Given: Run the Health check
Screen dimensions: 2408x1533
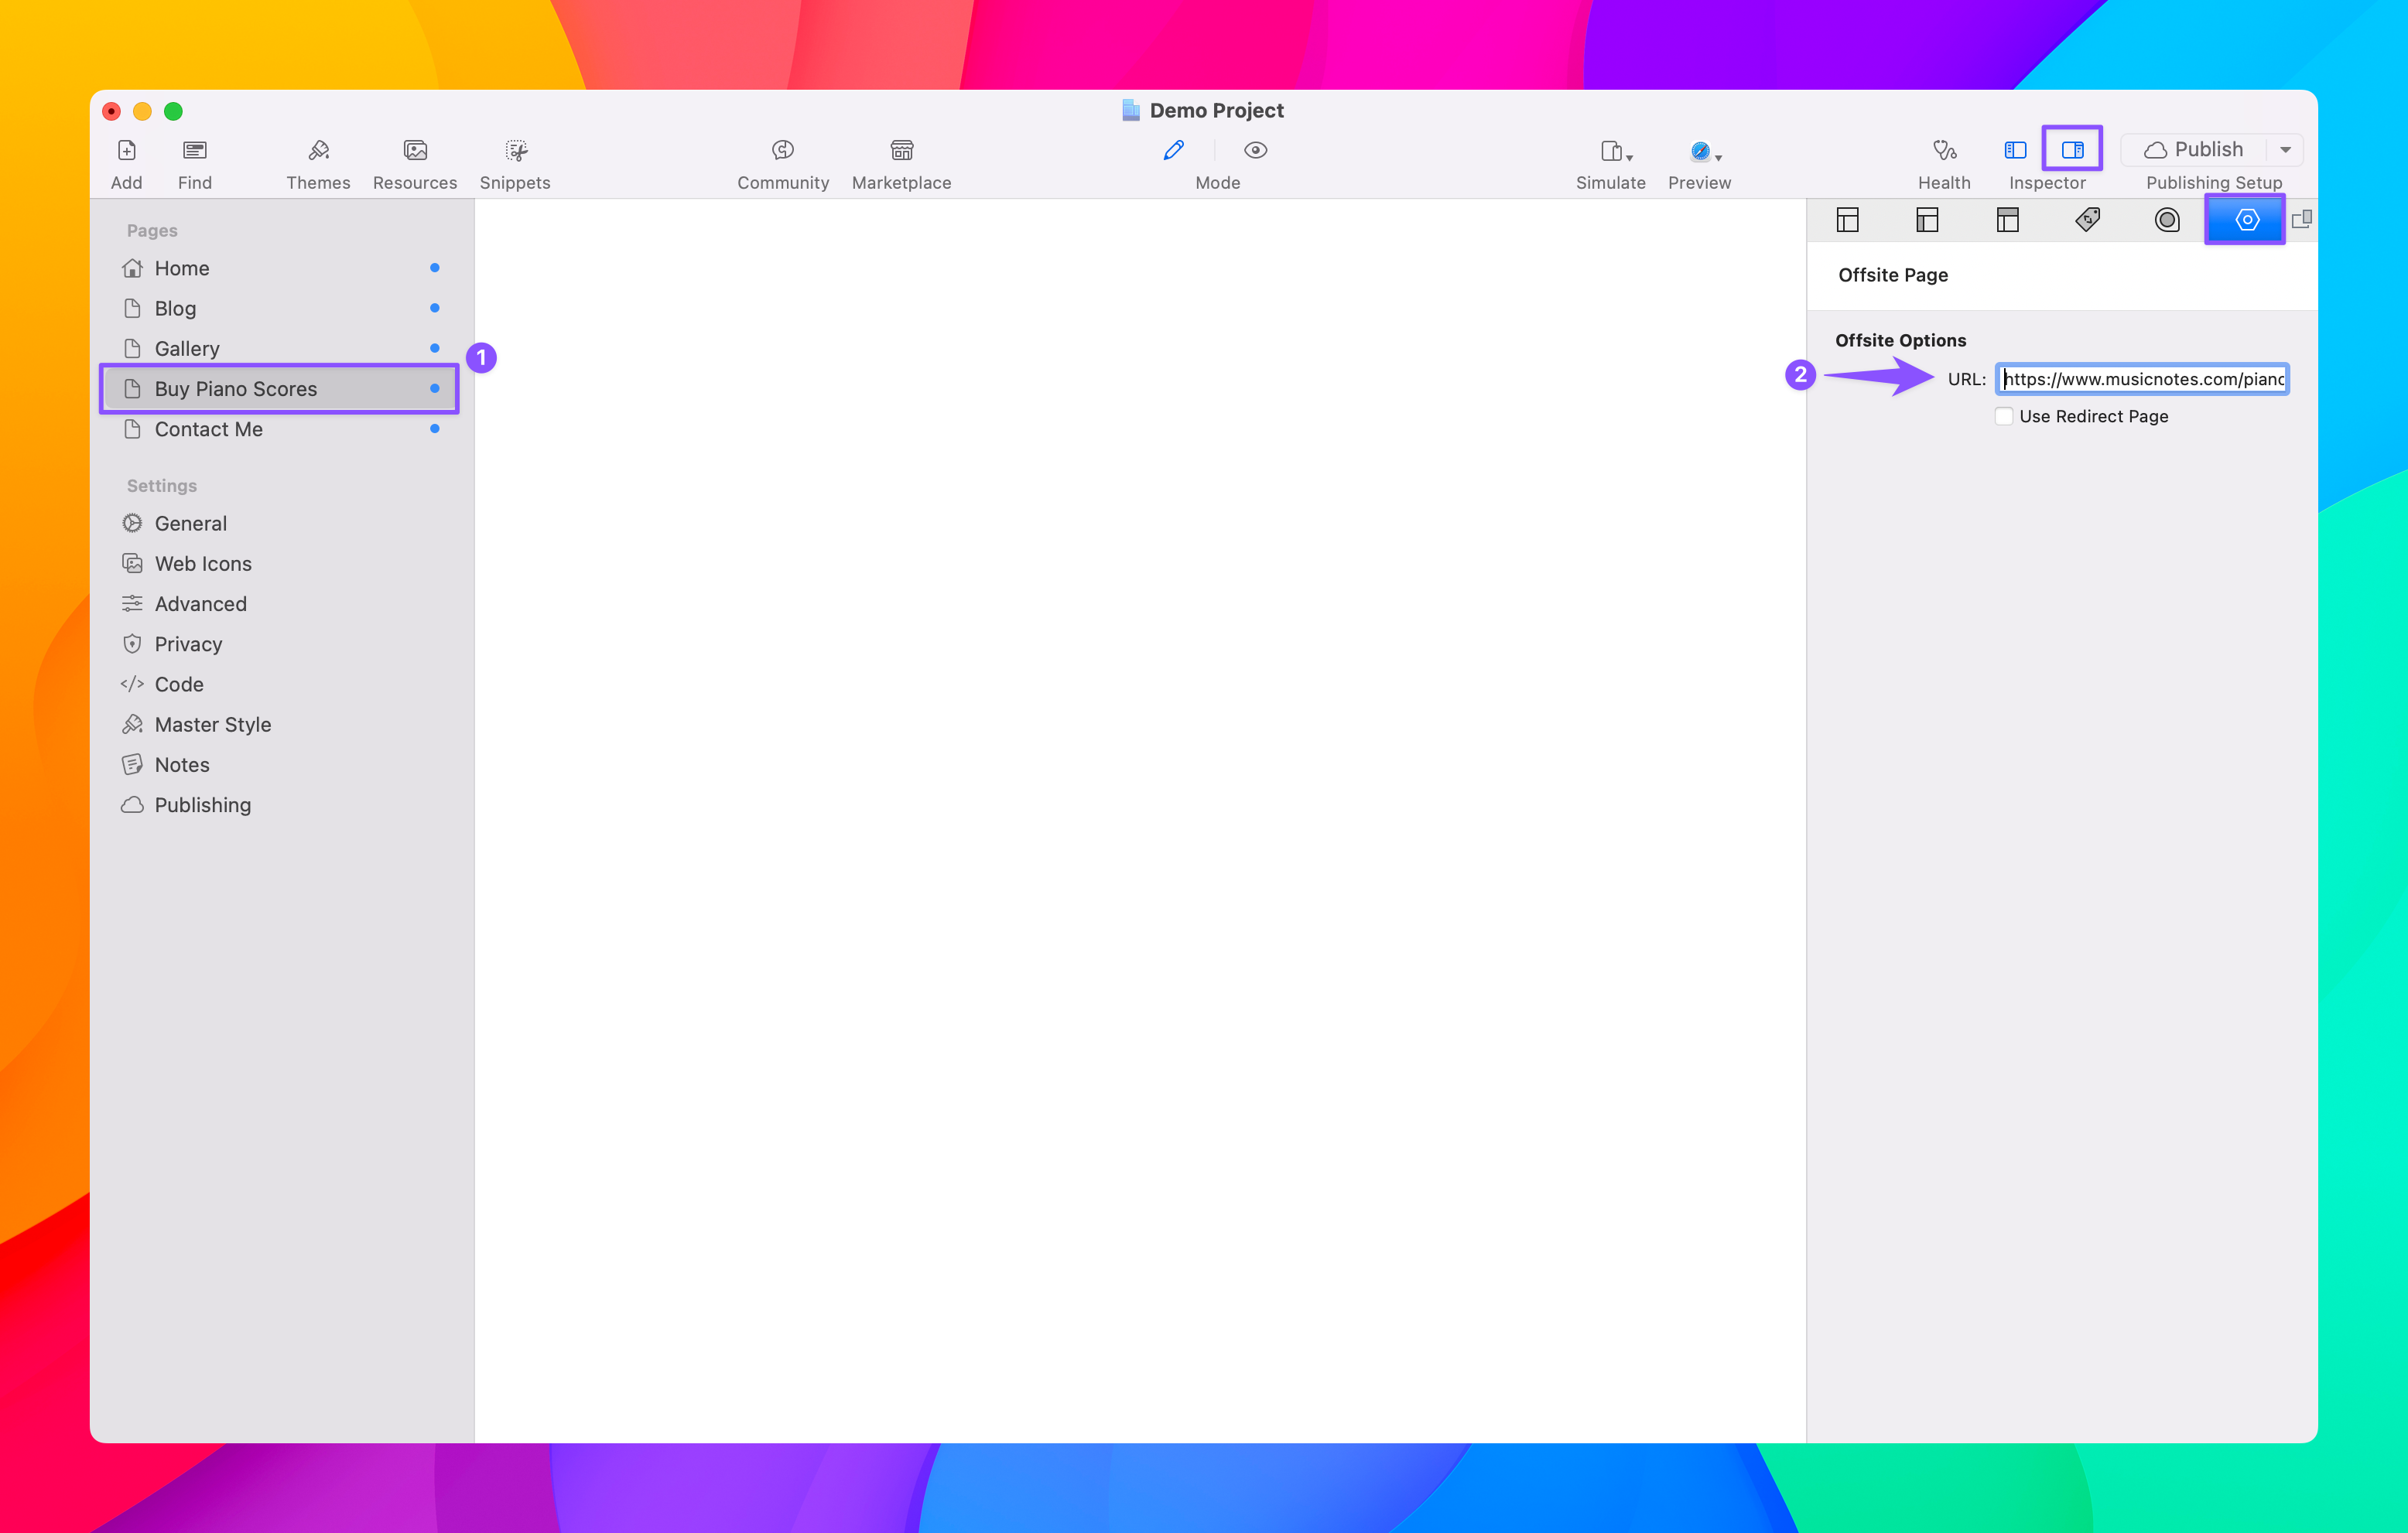Looking at the screenshot, I should pos(1943,151).
